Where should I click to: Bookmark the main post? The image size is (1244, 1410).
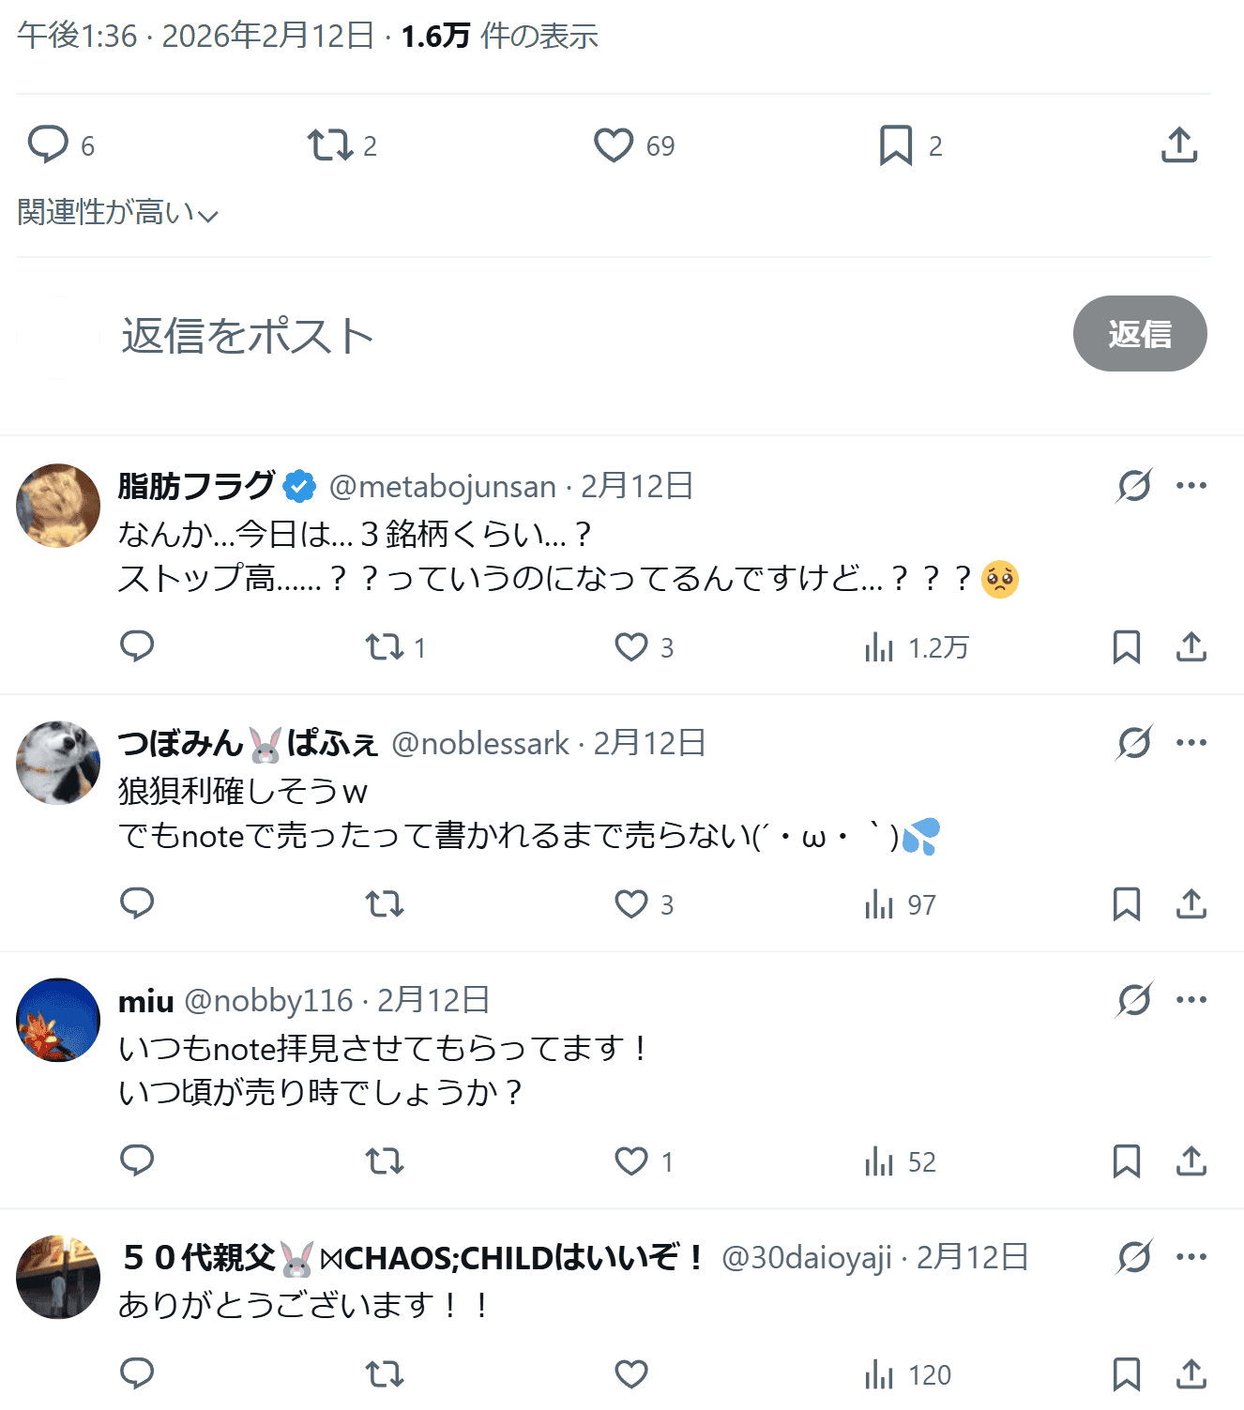[x=896, y=145]
